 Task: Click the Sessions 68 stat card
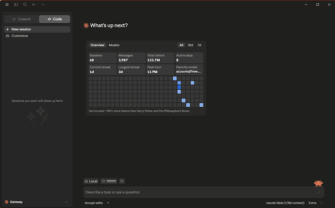tap(102, 58)
